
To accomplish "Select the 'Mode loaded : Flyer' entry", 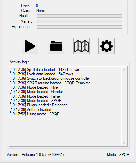I will point(34,87).
